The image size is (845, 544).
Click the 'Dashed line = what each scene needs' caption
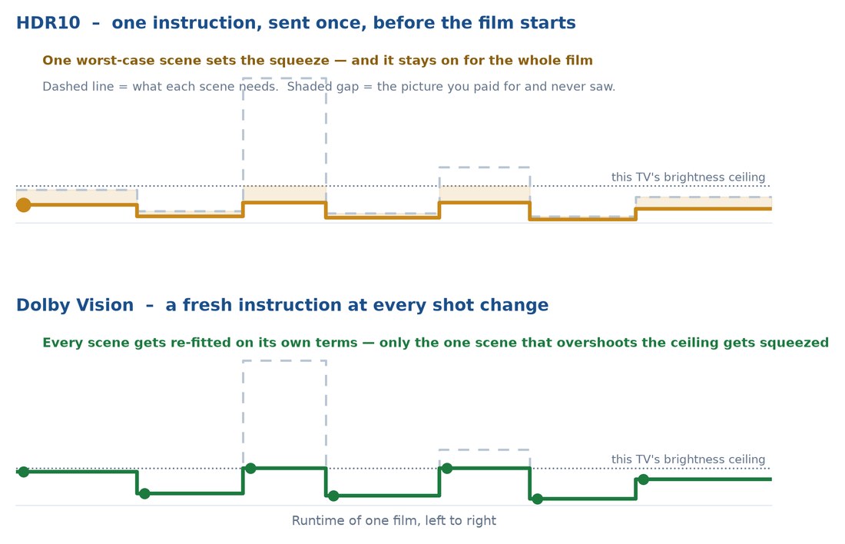click(x=329, y=87)
